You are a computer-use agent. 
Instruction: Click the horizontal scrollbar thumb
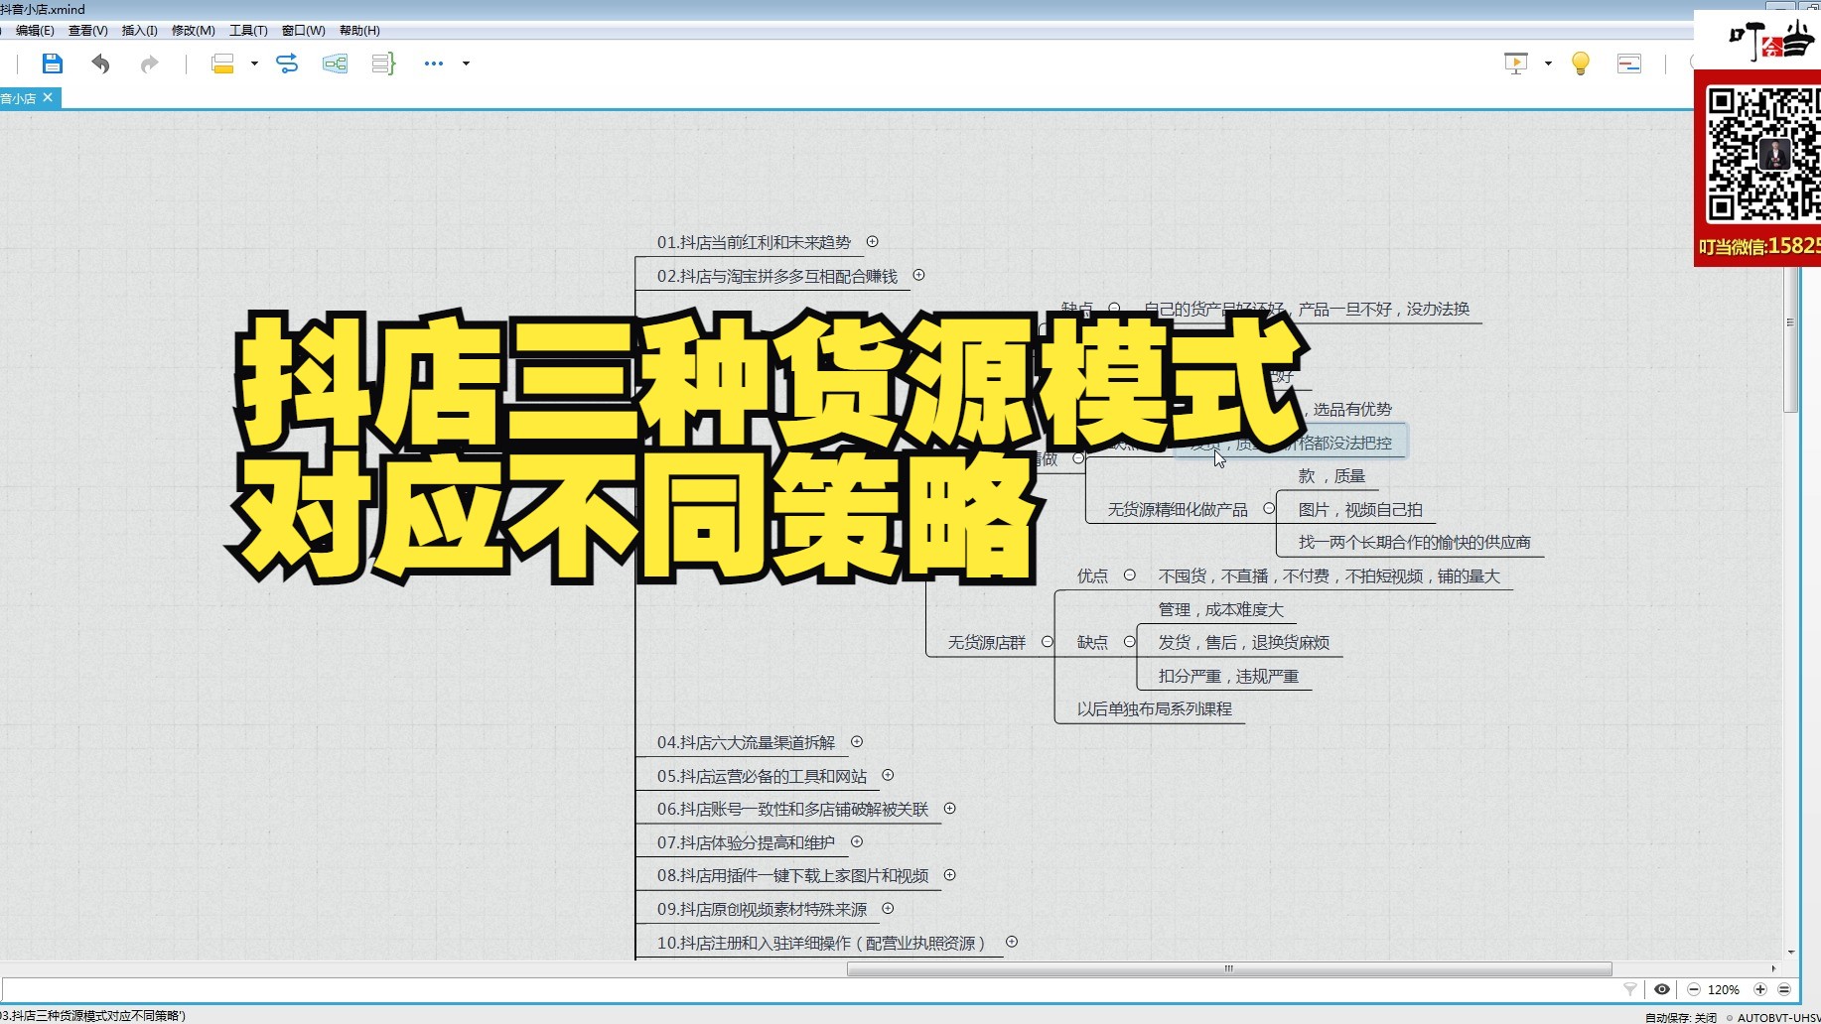coord(1229,968)
